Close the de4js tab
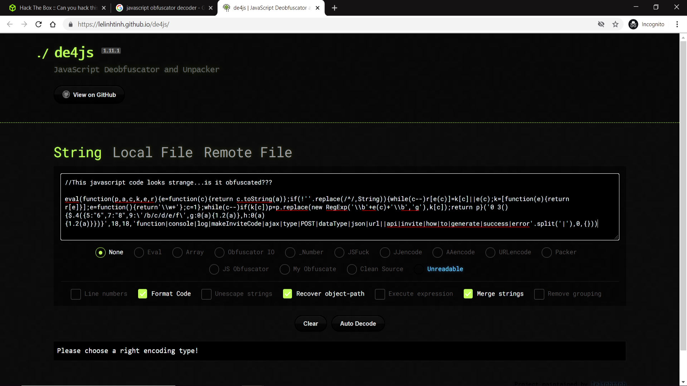Screen dimensions: 687x386 click(317, 8)
